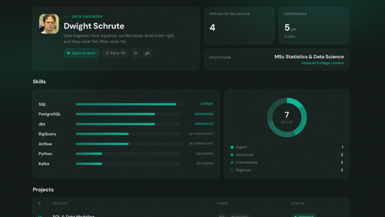
Task: Click the dbt skill progress bar
Action: (128, 124)
